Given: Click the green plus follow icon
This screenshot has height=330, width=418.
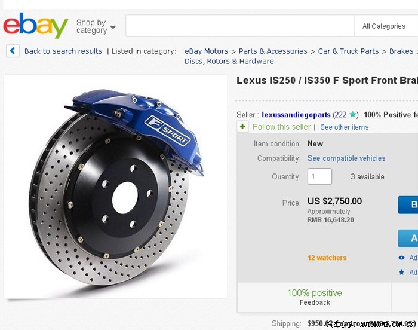Looking at the screenshot, I should click(x=242, y=127).
